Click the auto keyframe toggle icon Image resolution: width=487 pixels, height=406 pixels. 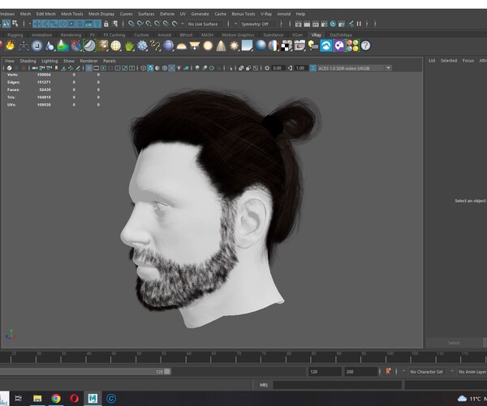click(x=388, y=371)
